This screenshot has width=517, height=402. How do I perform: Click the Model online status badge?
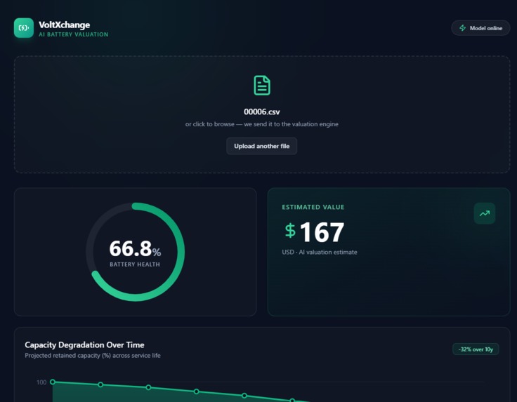click(x=480, y=28)
